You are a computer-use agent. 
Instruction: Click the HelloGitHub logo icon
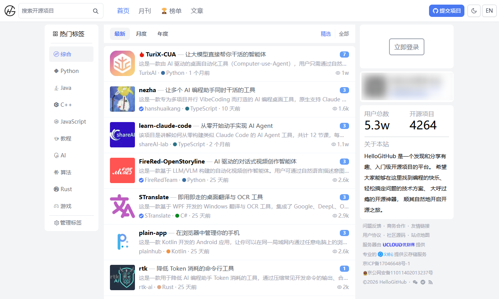10,11
